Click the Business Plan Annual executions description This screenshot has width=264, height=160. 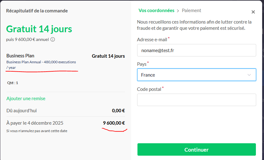tap(41, 62)
